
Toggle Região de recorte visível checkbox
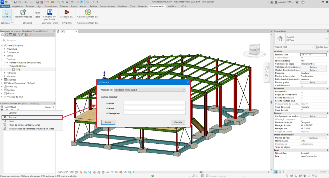(x=302, y=95)
